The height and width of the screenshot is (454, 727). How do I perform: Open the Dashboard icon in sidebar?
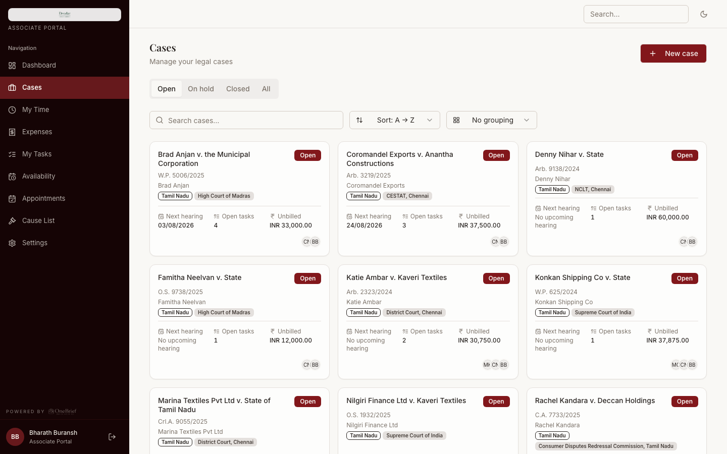(12, 66)
